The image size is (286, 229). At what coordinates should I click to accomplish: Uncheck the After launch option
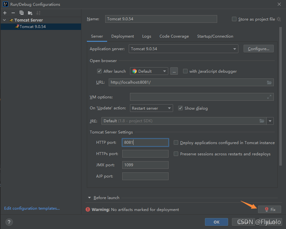pyautogui.click(x=99, y=71)
